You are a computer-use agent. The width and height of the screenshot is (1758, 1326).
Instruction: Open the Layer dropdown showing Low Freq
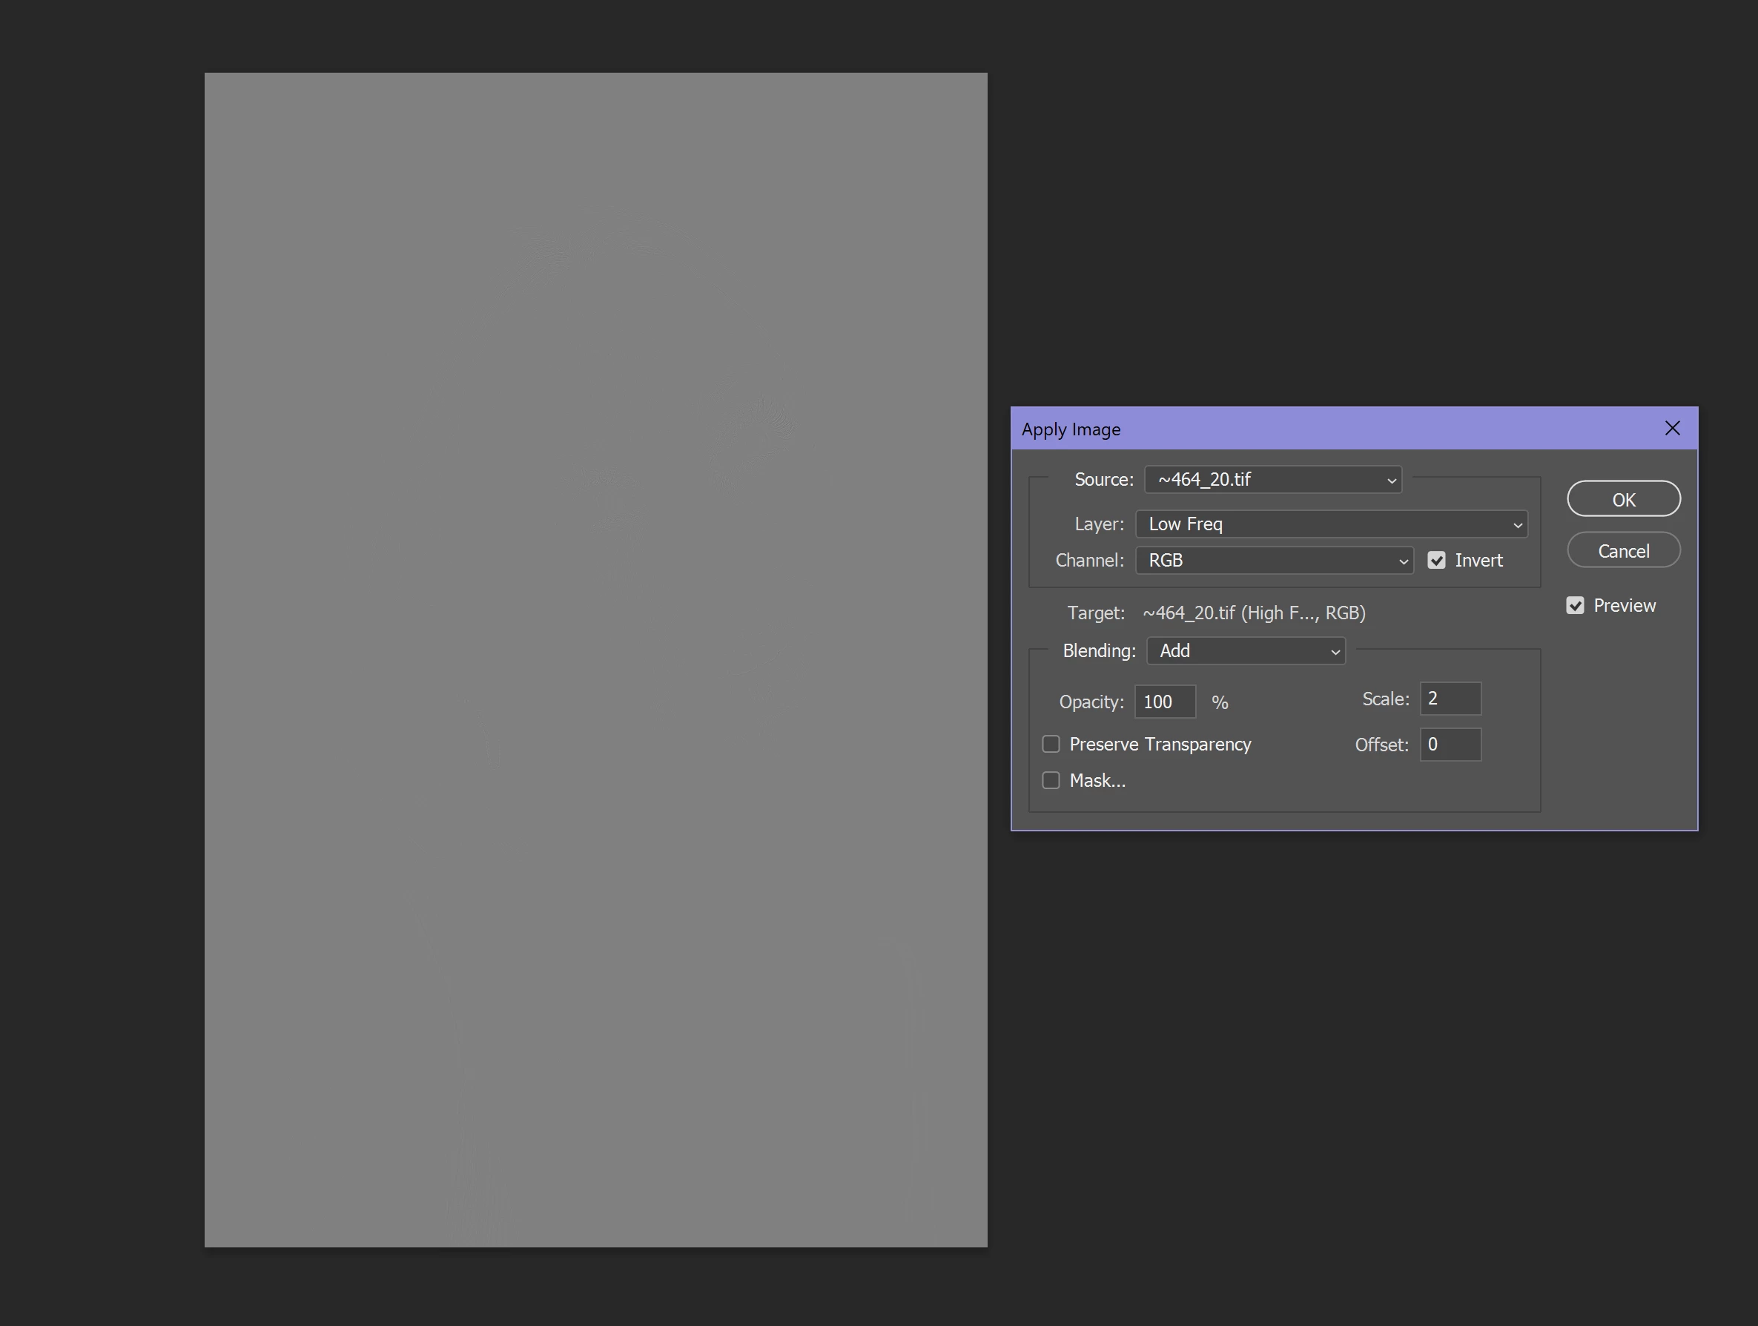point(1329,524)
